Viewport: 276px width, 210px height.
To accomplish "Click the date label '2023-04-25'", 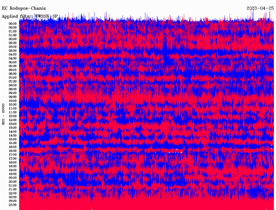I will pyautogui.click(x=260, y=8).
